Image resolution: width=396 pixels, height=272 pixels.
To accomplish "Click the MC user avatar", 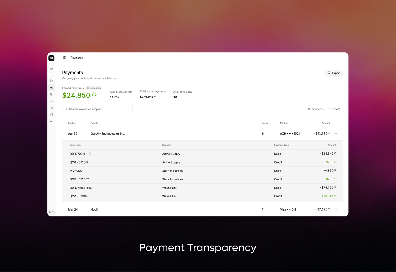I will pyautogui.click(x=51, y=212).
